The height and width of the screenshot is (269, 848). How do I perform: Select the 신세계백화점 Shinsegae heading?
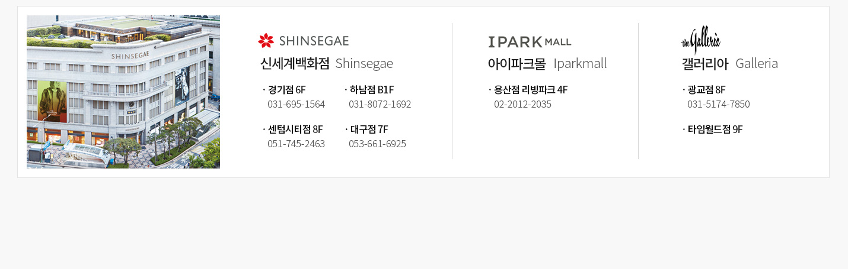click(327, 64)
